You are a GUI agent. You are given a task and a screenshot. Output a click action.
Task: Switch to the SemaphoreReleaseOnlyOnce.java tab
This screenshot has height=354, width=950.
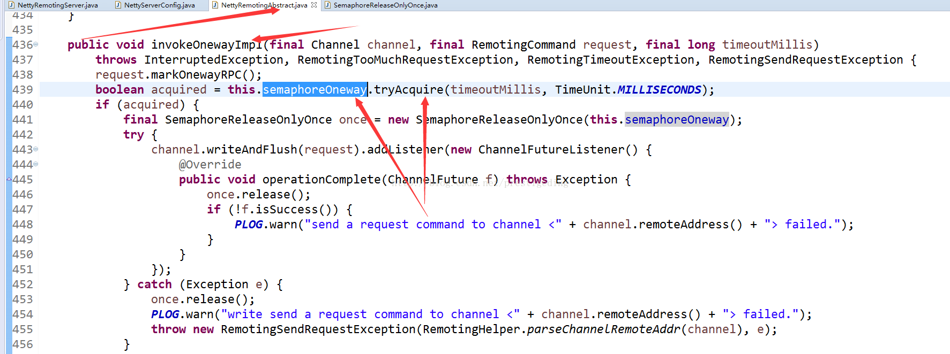click(x=385, y=5)
